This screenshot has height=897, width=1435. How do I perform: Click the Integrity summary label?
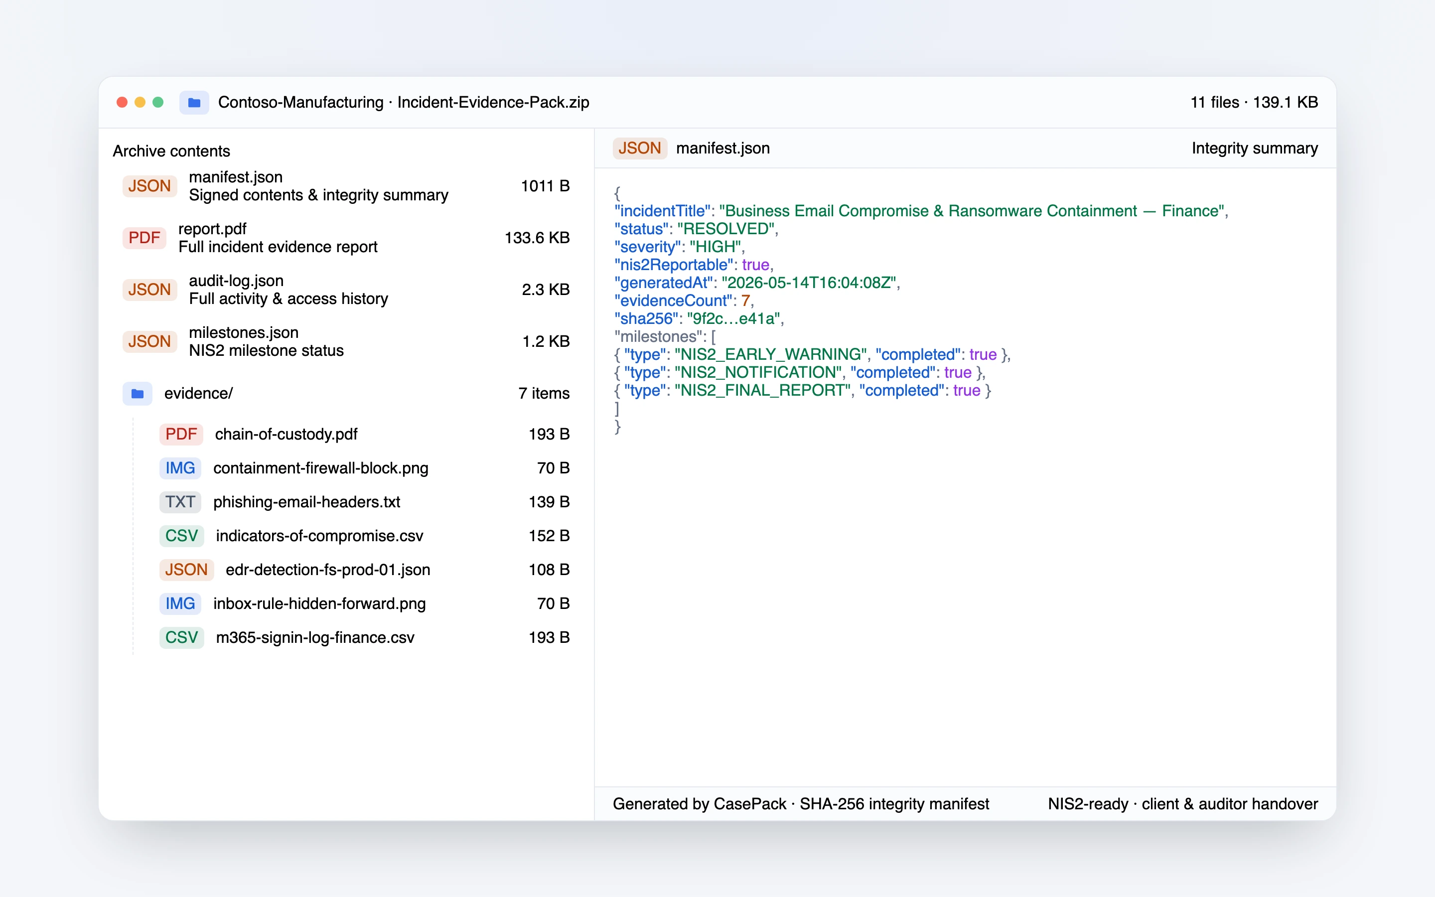tap(1255, 149)
